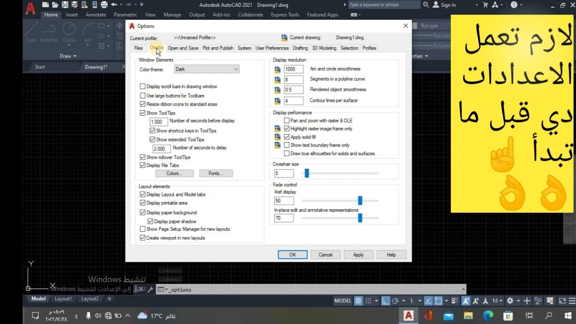
Task: Click the AutoCAD application menu logo
Action: pos(30,9)
